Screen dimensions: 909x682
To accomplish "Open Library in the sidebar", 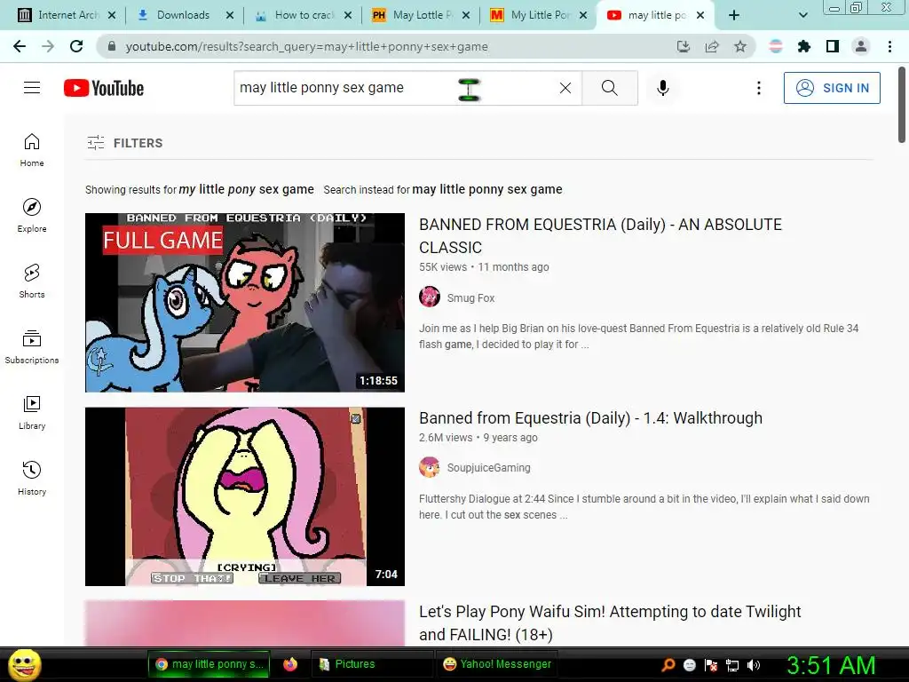I will pyautogui.click(x=32, y=412).
